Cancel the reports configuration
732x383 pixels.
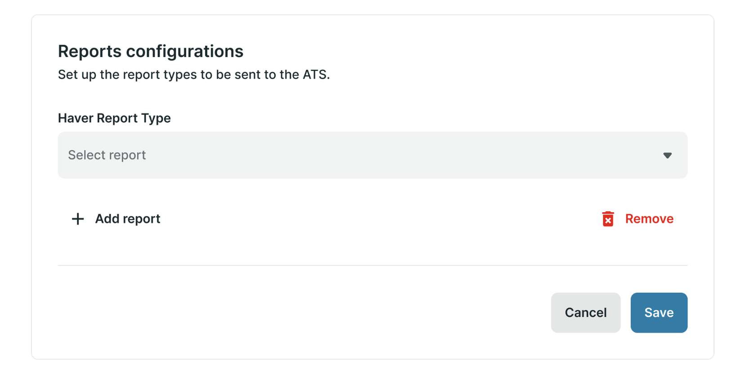coord(585,313)
